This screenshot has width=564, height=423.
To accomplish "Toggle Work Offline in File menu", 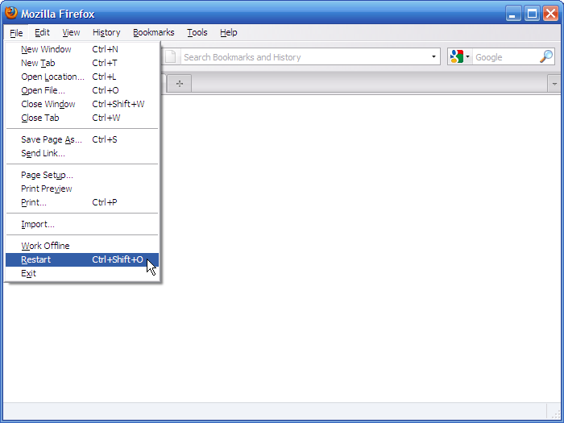I will 82,246.
